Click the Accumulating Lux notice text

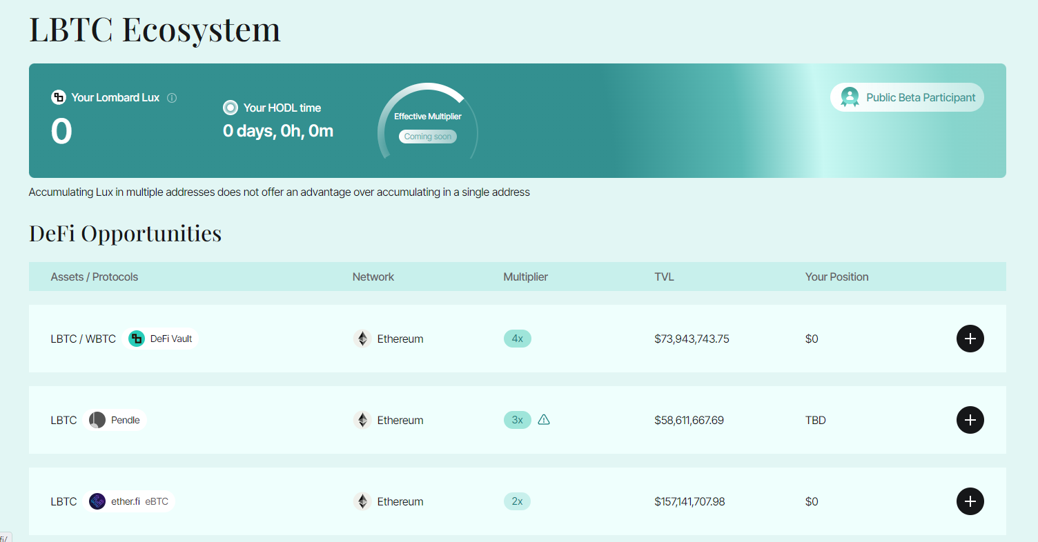280,192
